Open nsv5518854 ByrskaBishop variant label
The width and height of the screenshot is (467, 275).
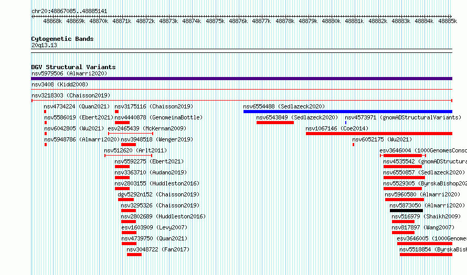pyautogui.click(x=433, y=249)
